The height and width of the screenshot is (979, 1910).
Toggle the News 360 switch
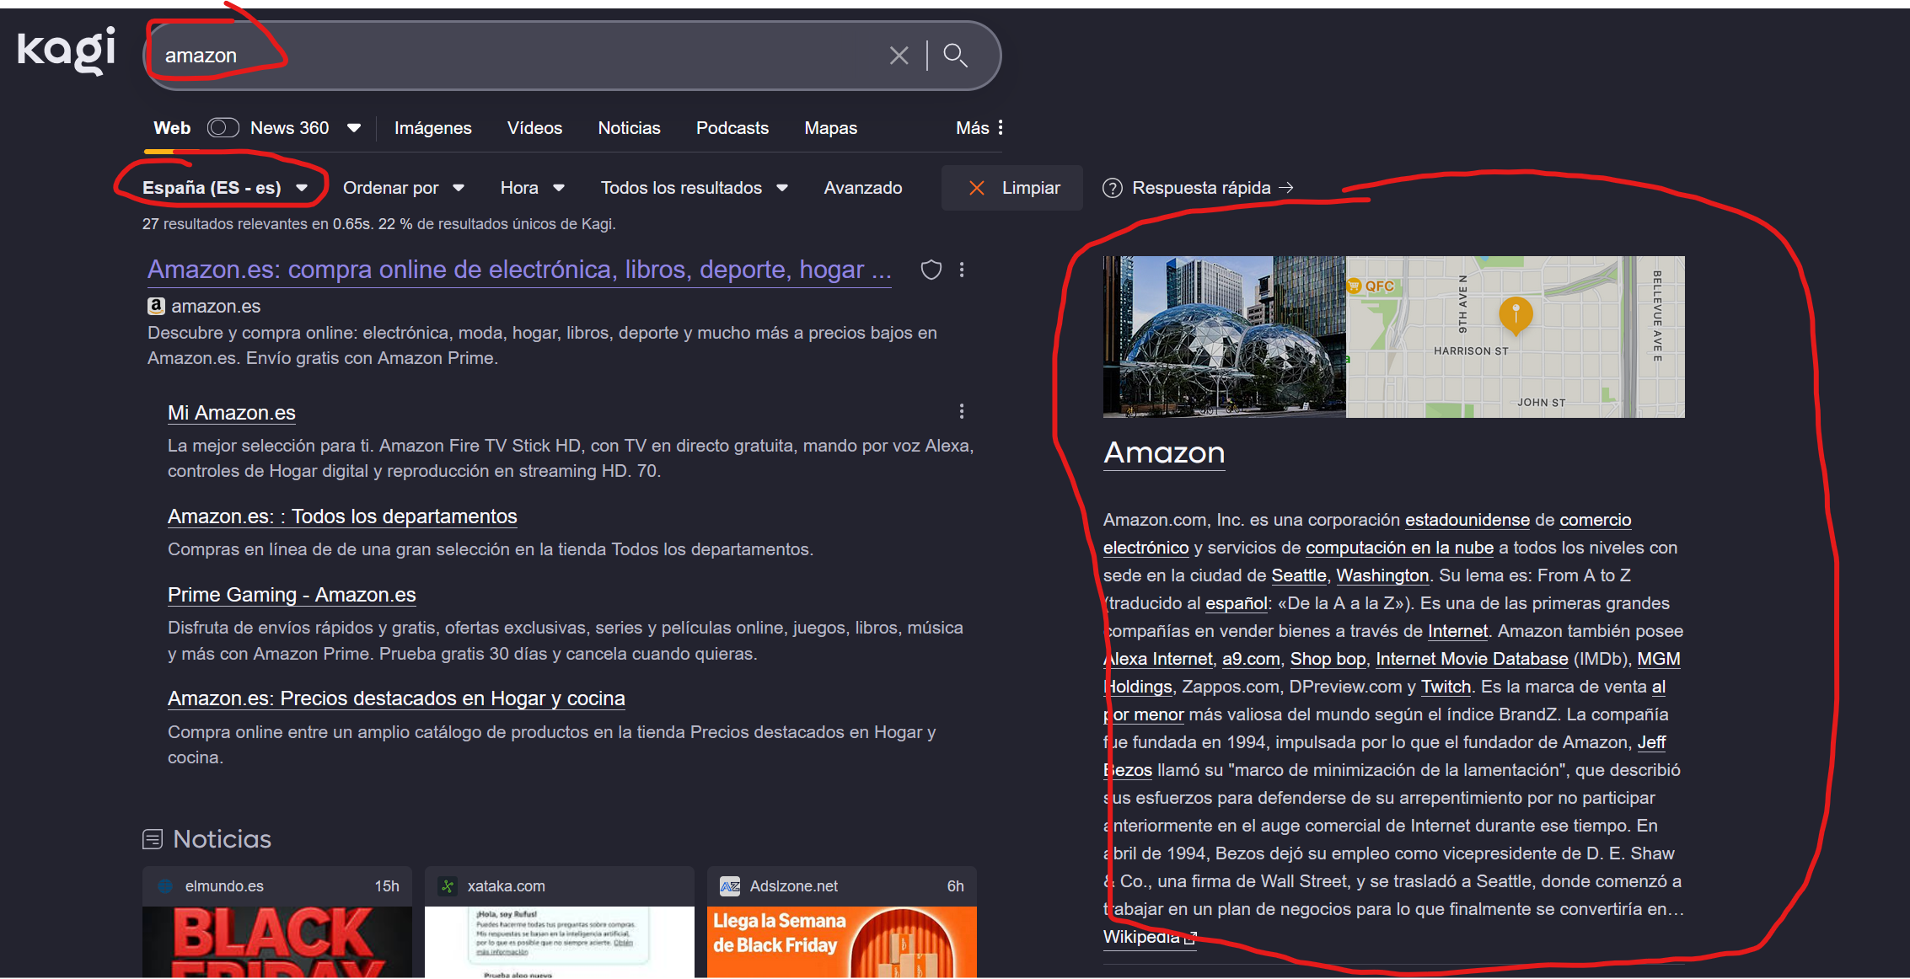click(223, 128)
